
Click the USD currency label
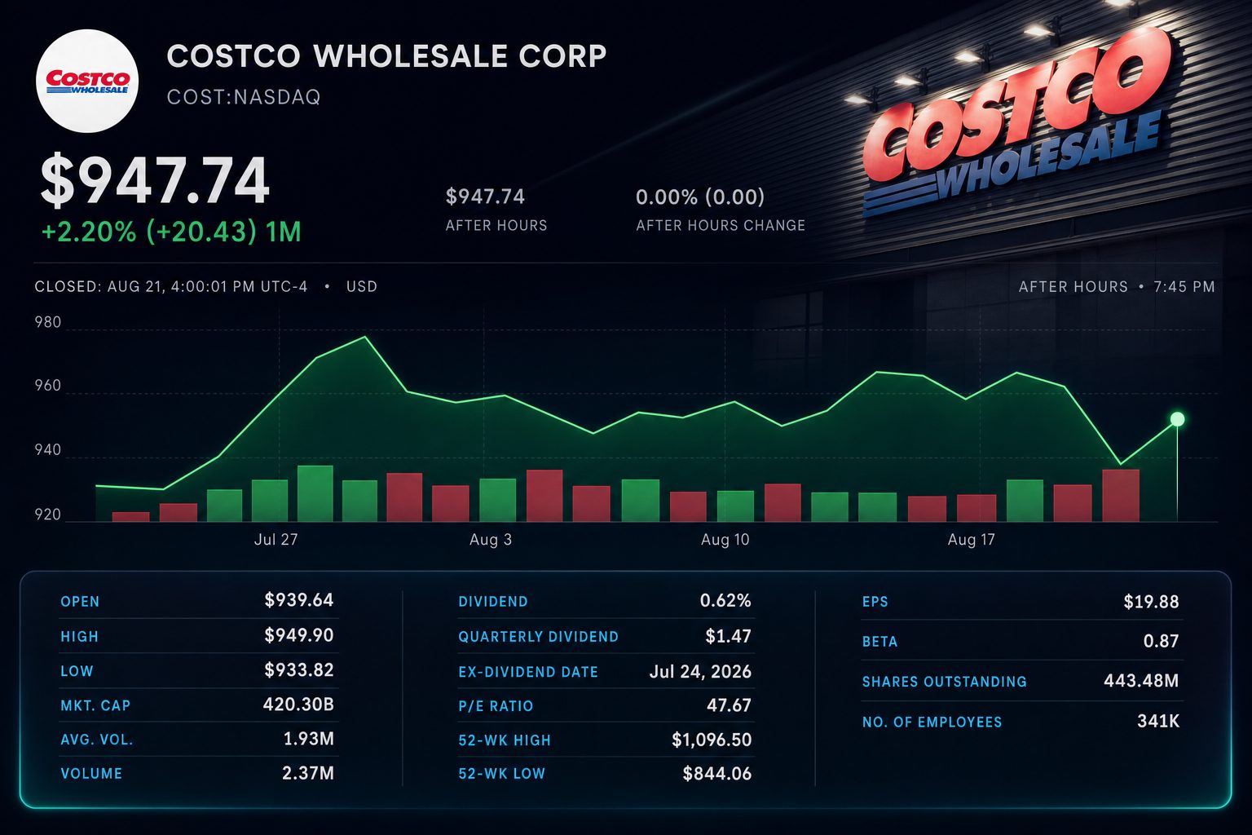tap(362, 287)
